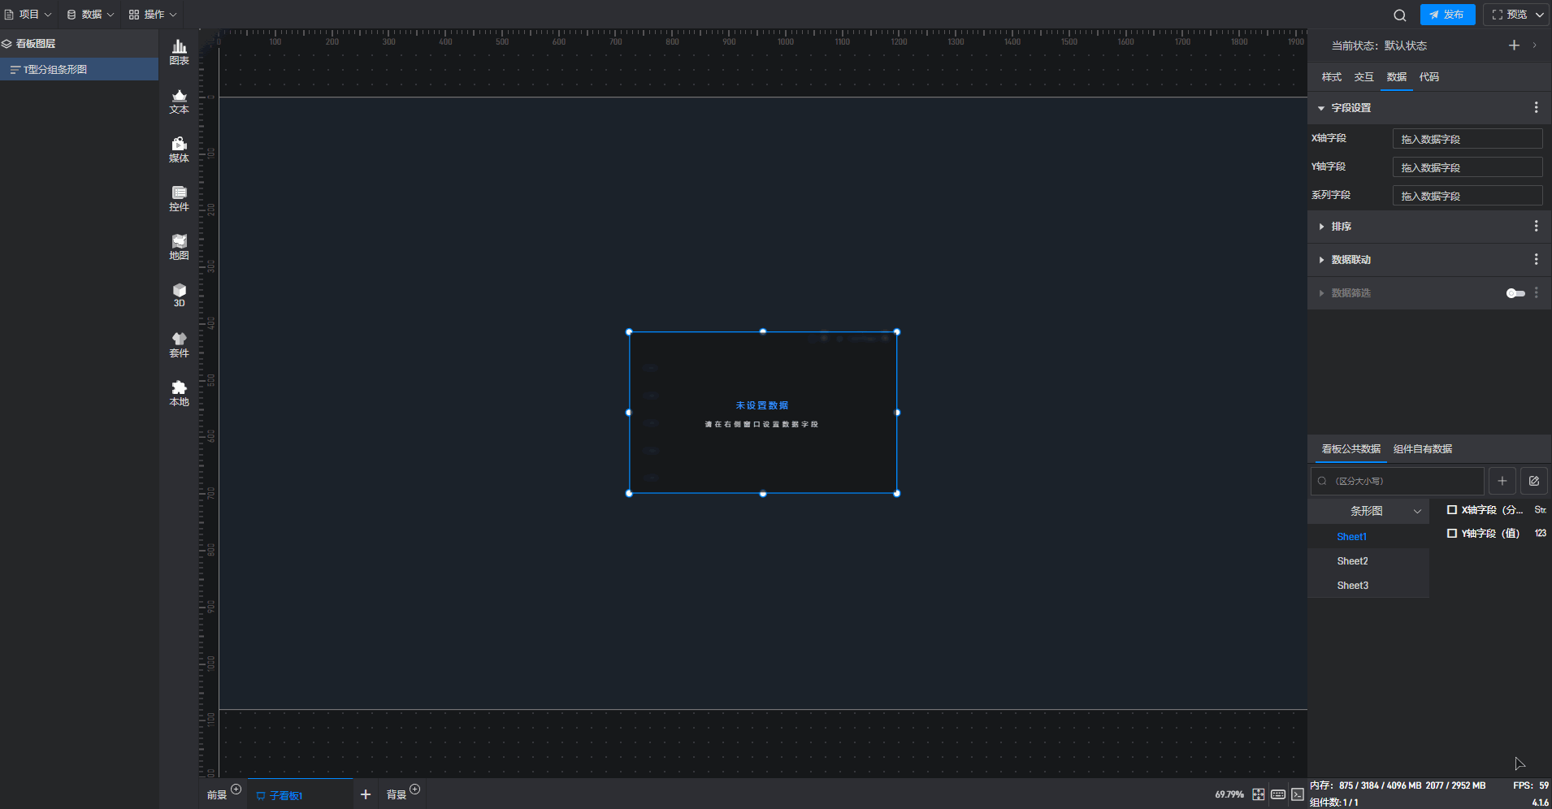Switch to the 组件自有数据 tab

1422,449
